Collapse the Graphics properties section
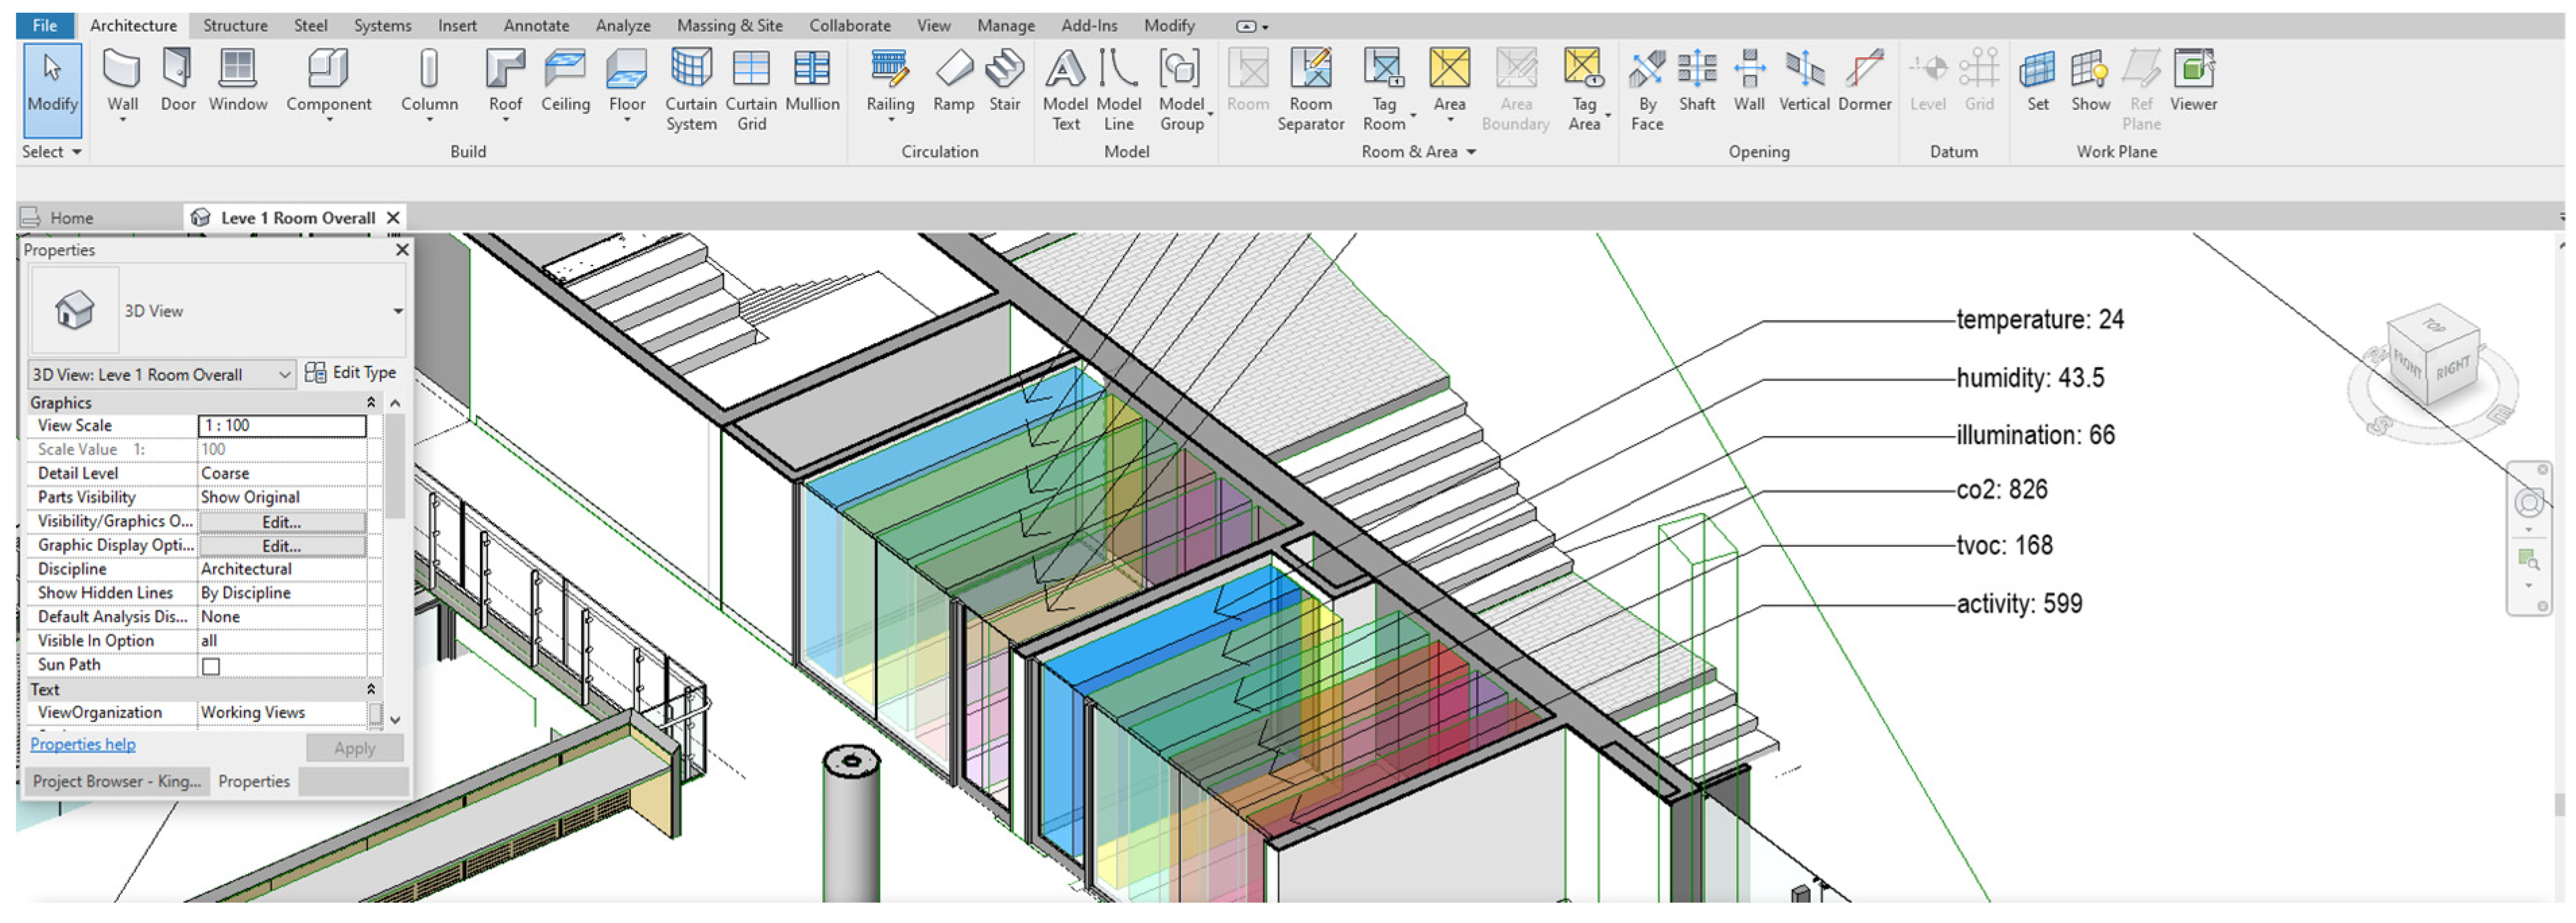This screenshot has width=2576, height=923. (x=371, y=403)
